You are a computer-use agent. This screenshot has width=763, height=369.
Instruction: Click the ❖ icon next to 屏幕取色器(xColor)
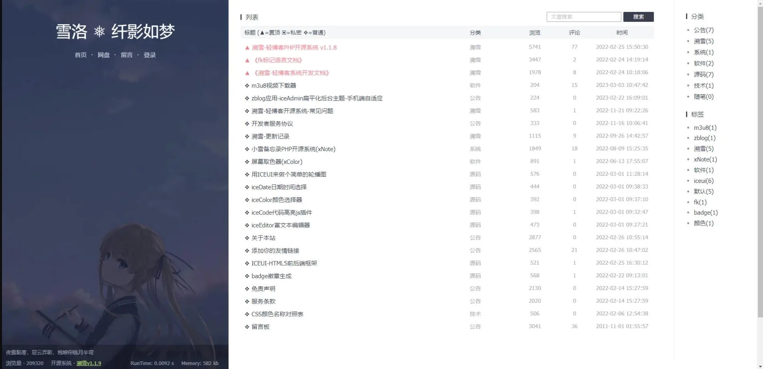[x=246, y=161]
